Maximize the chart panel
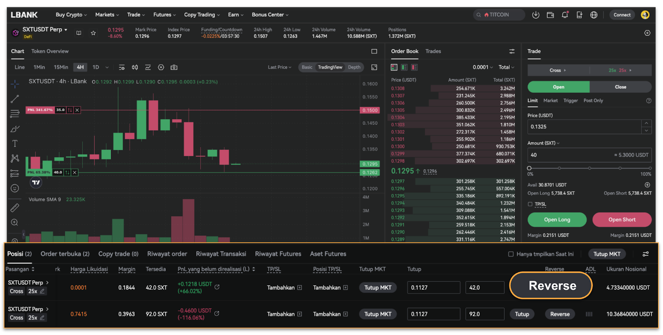 [x=374, y=51]
